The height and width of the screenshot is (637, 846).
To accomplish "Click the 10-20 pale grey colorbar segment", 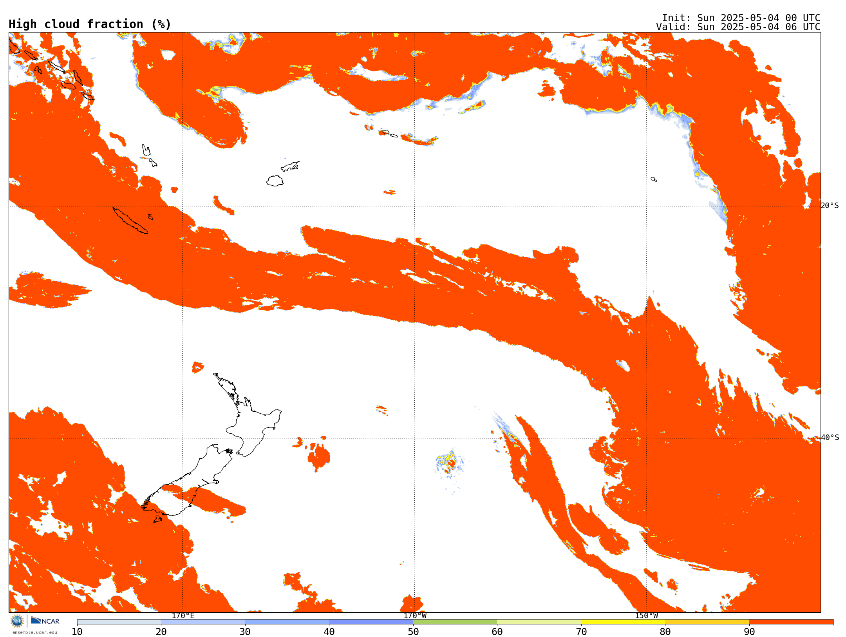I will 119,622.
